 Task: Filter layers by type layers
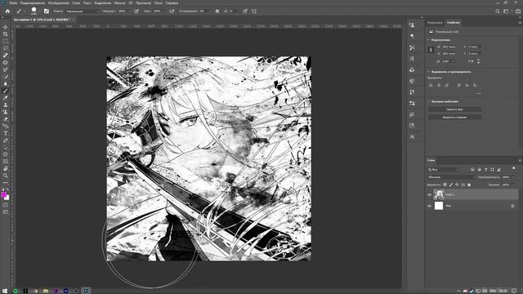pos(485,169)
